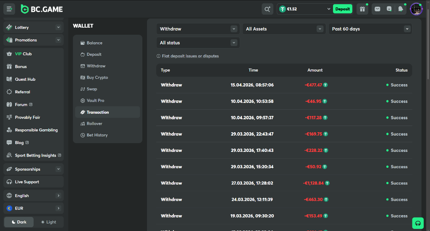Open Sport Betting Insights link
Viewport: 430px width, 231px height.
(x=34, y=155)
